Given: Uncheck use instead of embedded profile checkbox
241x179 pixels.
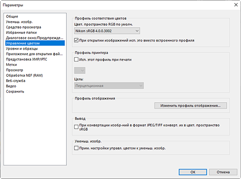Looking at the screenshot, I should tap(77, 40).
